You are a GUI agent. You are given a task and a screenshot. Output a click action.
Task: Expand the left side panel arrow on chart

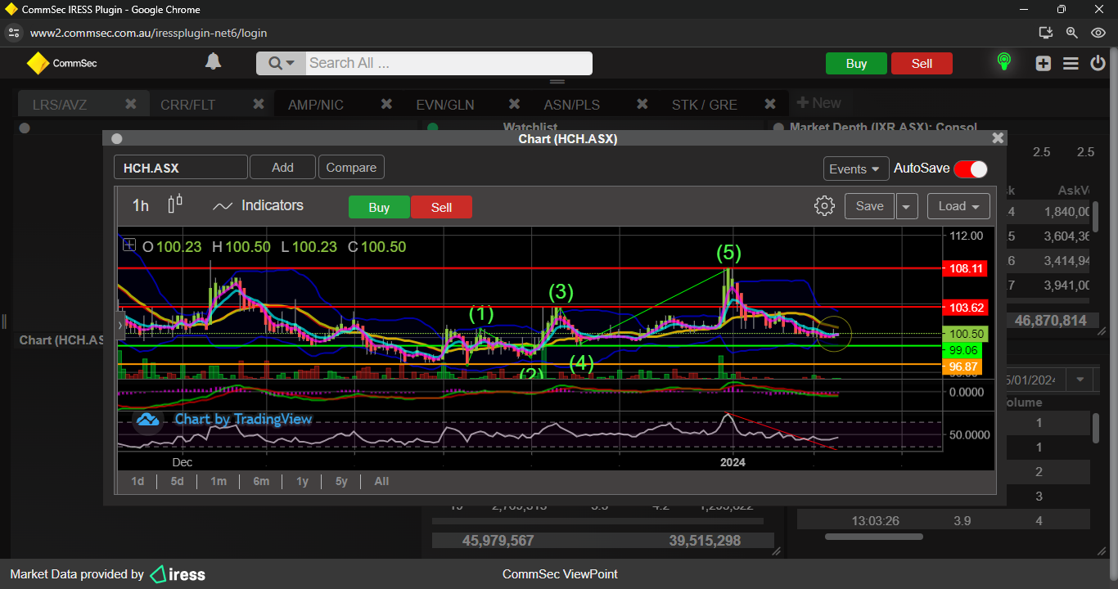coord(120,325)
